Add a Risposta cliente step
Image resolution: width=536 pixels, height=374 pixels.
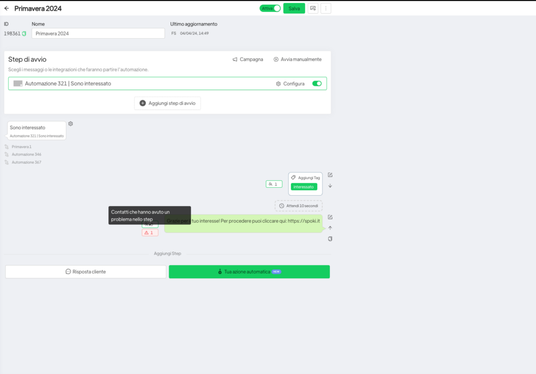point(86,271)
